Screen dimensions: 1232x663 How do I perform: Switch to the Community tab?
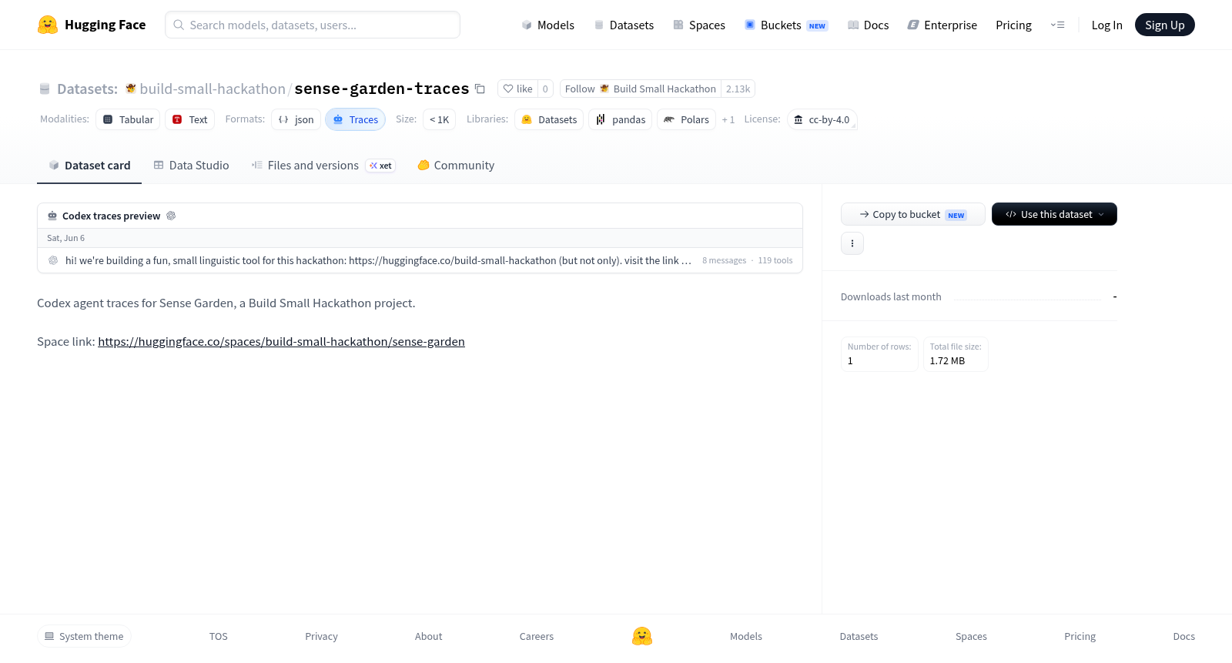point(456,166)
